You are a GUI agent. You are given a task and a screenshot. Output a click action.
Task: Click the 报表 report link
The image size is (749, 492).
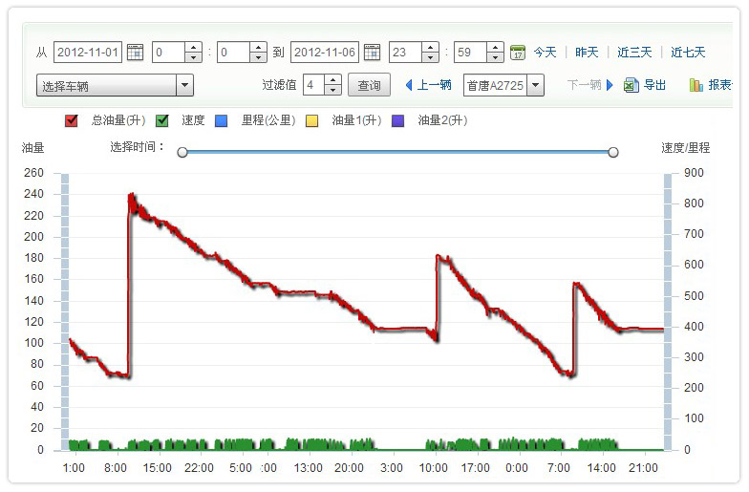(x=720, y=85)
